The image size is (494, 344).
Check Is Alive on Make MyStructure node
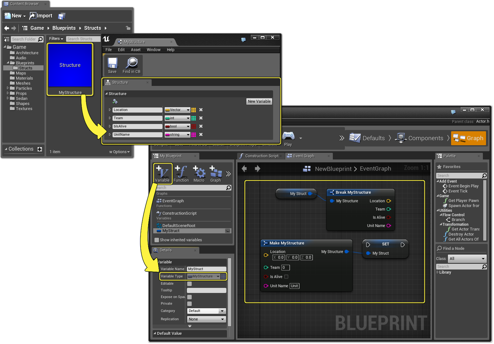[286, 277]
